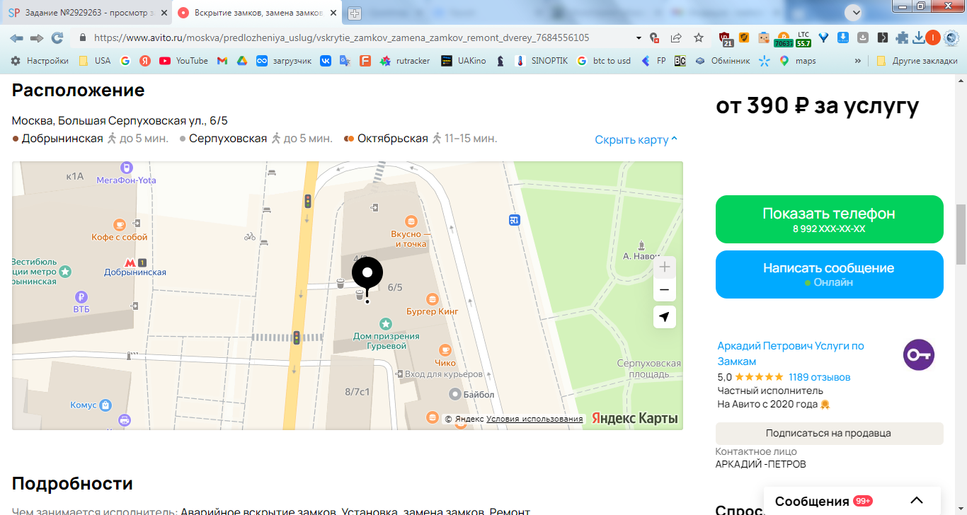Click the map zoom in plus button

coord(664,267)
